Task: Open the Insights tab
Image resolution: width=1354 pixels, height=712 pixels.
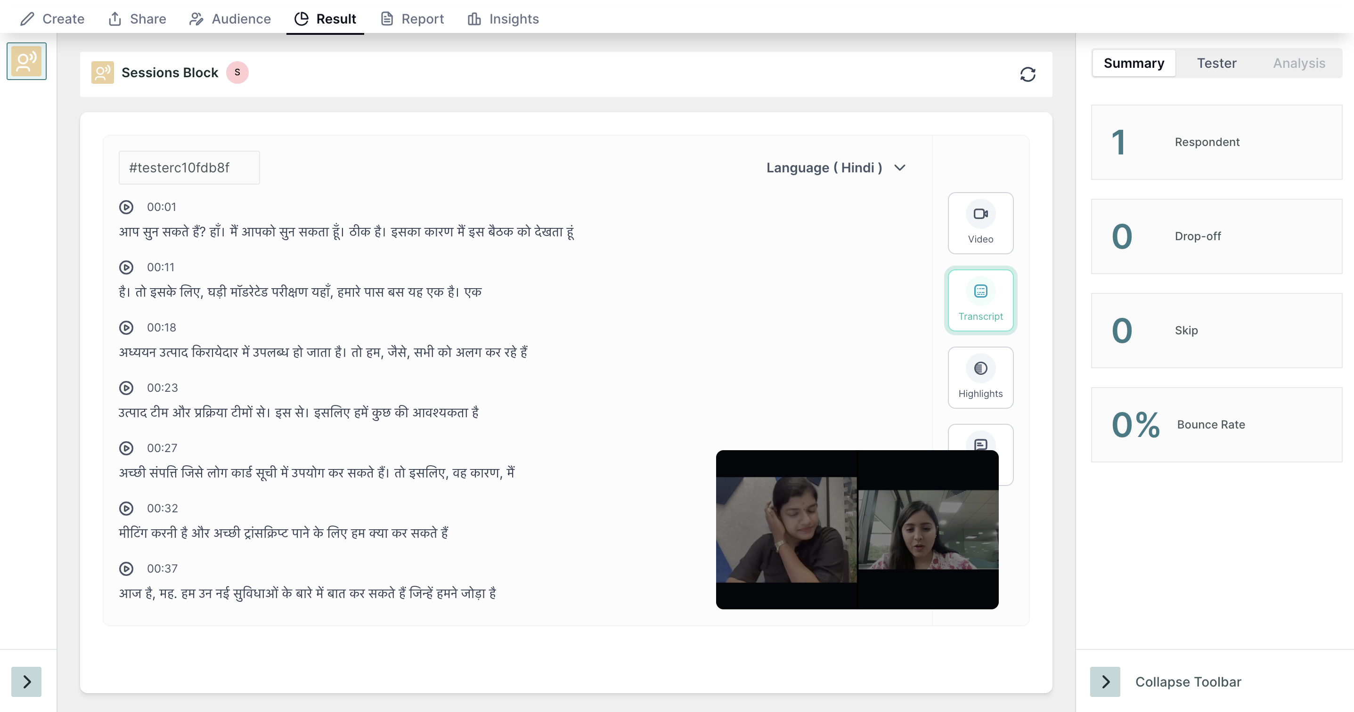Action: point(503,19)
